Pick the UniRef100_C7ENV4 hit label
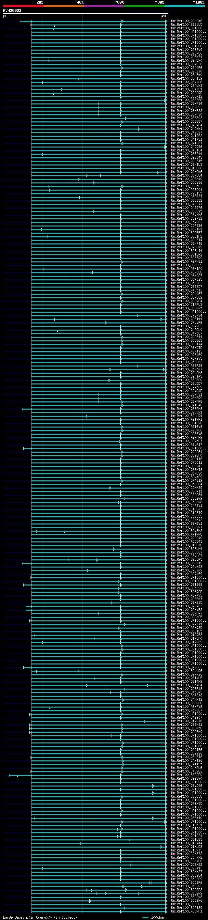The width and height of the screenshot is (208, 920). pyautogui.click(x=186, y=315)
